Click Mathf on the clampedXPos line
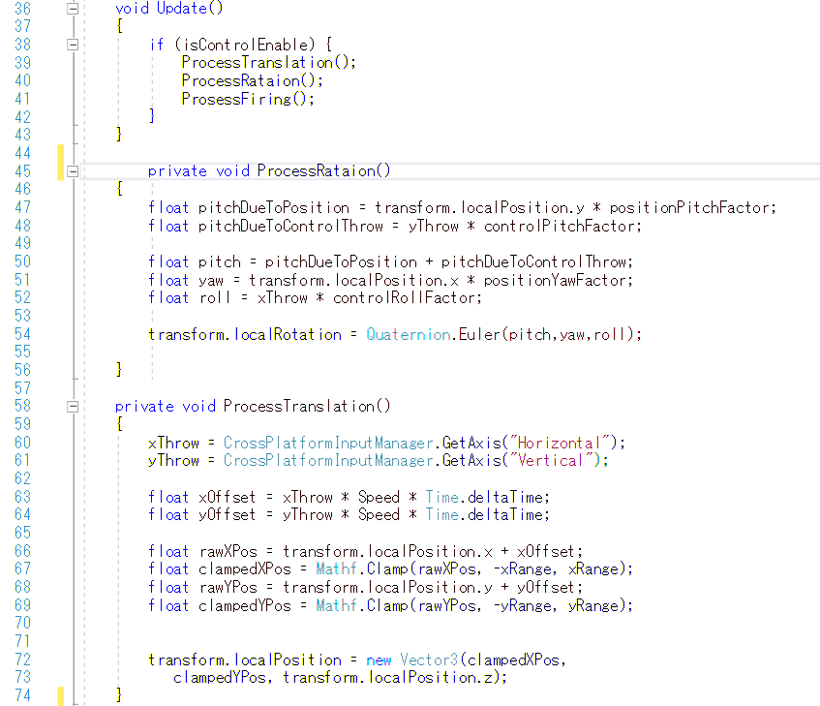820x706 pixels. point(336,569)
